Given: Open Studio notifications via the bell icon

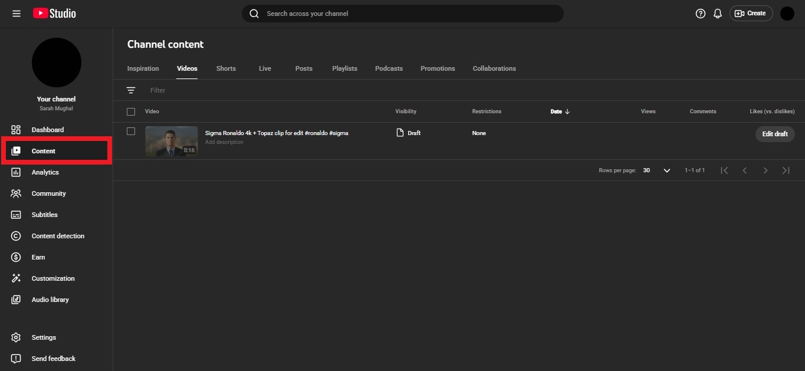Looking at the screenshot, I should click(717, 13).
